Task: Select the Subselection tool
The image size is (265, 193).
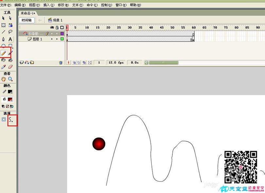Action: [x=10, y=18]
